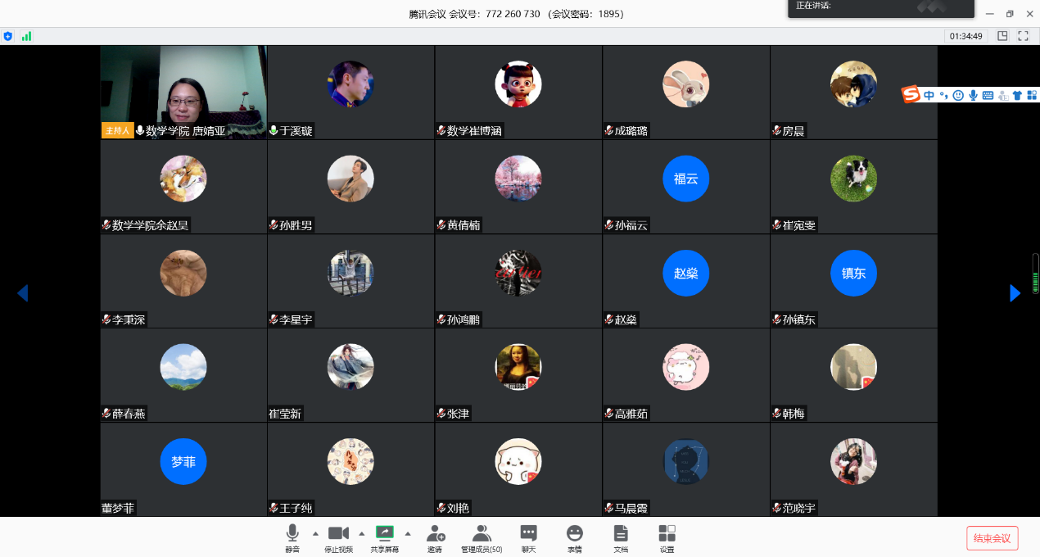1040x557 pixels.
Task: Switch the video layout view icon
Action: (1002, 36)
